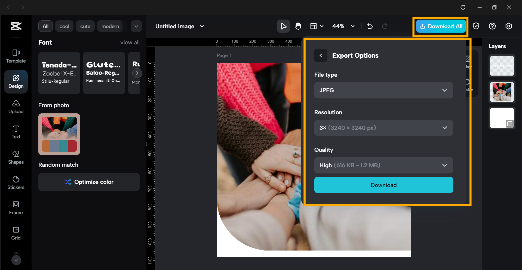The image size is (522, 270).
Task: Open the Template panel
Action: click(x=16, y=56)
